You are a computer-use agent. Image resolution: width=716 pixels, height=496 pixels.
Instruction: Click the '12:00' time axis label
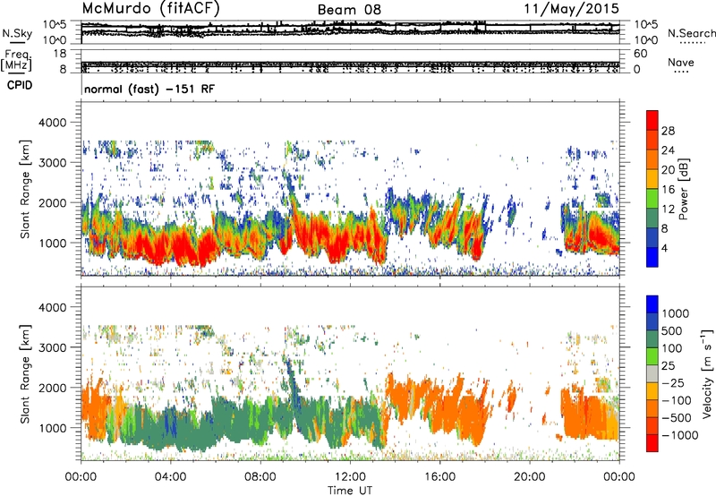click(350, 477)
